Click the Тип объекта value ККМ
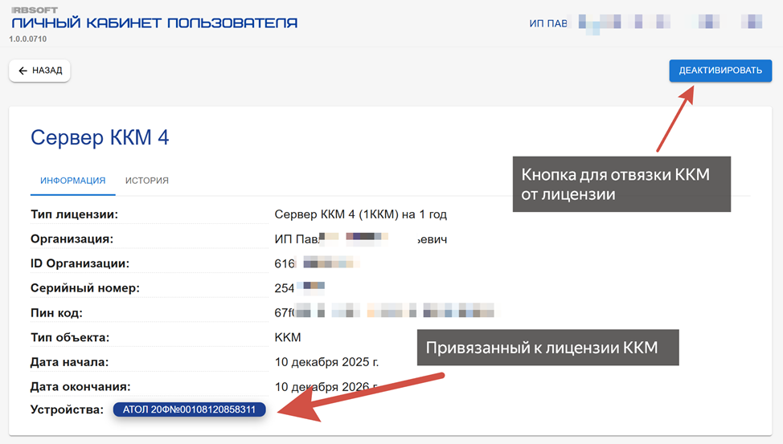Image resolution: width=783 pixels, height=444 pixels. pyautogui.click(x=288, y=337)
